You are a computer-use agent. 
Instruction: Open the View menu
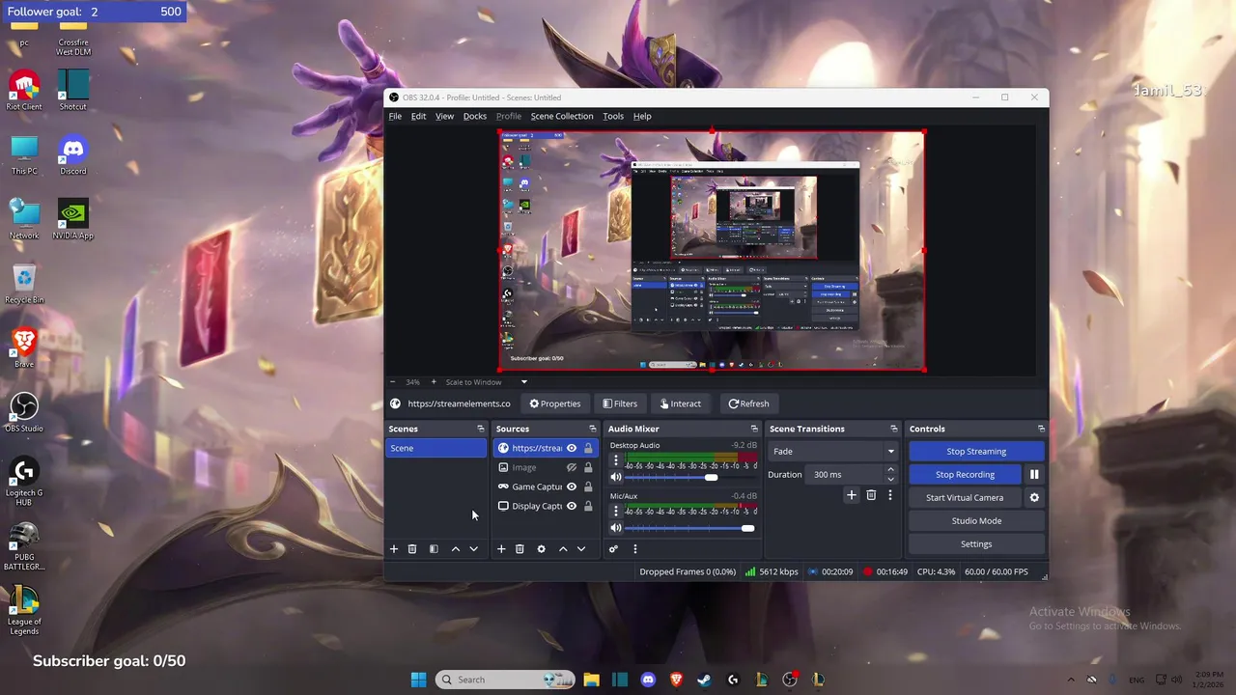444,116
